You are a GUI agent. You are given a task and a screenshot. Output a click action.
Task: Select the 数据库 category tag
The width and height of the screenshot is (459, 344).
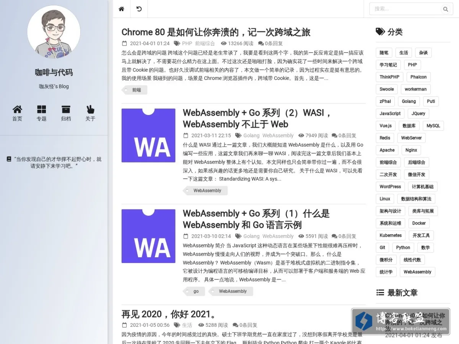pos(409,126)
